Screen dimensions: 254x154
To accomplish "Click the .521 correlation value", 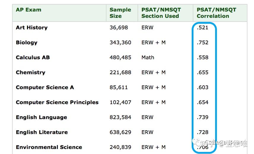I will pyautogui.click(x=202, y=28).
